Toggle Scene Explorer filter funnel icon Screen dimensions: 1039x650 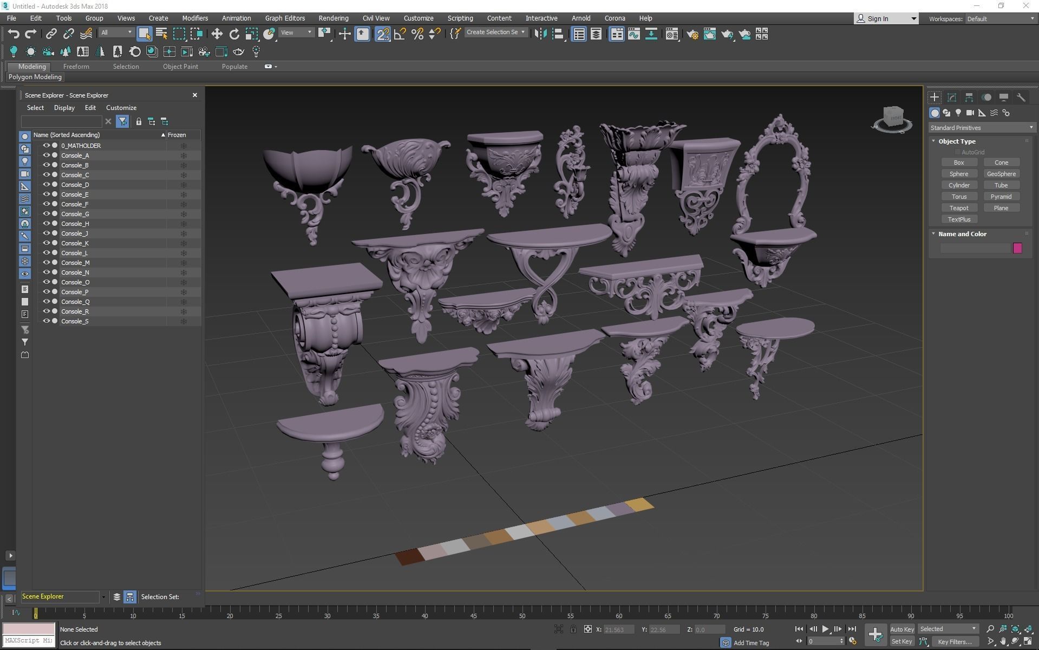click(123, 121)
